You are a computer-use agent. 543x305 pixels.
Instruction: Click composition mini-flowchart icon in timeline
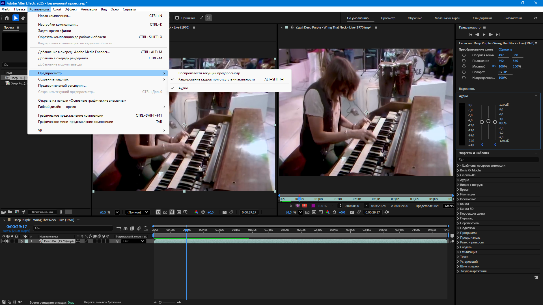(x=119, y=228)
